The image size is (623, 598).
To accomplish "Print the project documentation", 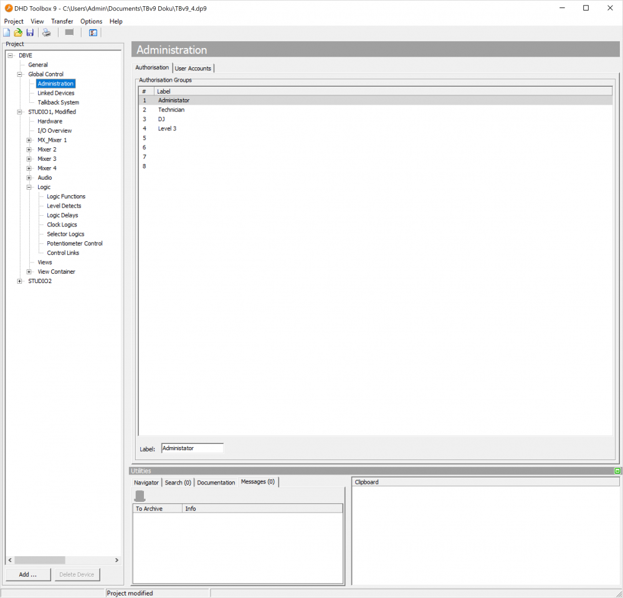I will pyautogui.click(x=46, y=32).
